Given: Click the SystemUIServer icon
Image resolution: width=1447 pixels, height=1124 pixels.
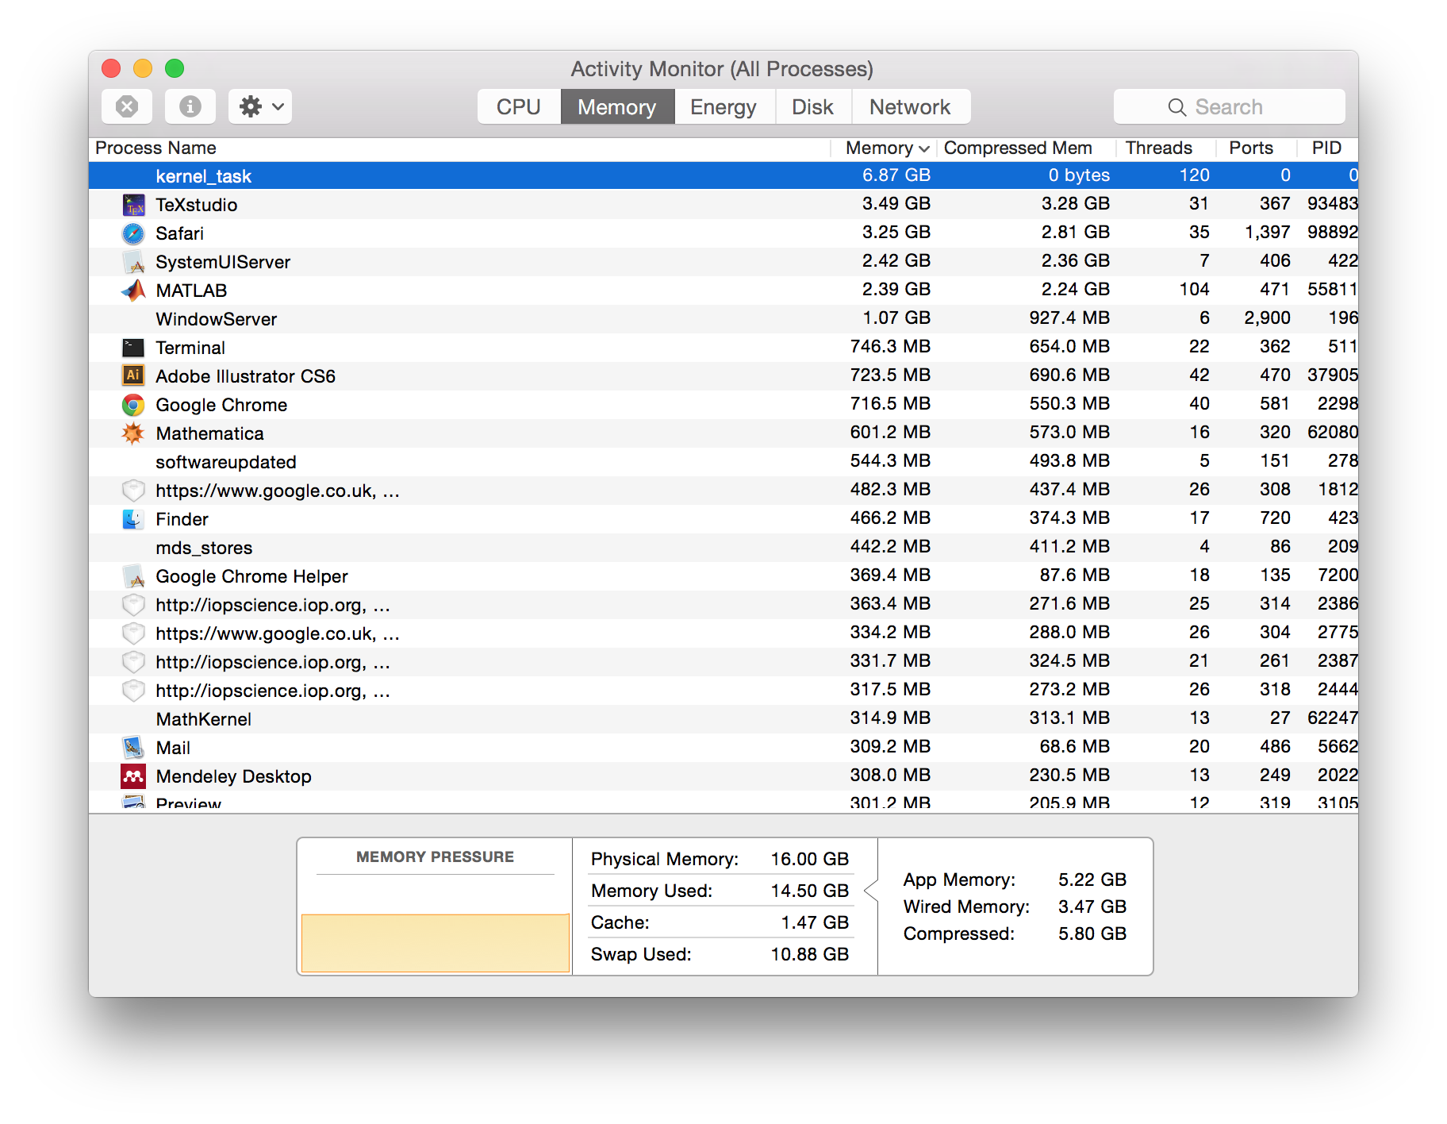Looking at the screenshot, I should tap(133, 262).
